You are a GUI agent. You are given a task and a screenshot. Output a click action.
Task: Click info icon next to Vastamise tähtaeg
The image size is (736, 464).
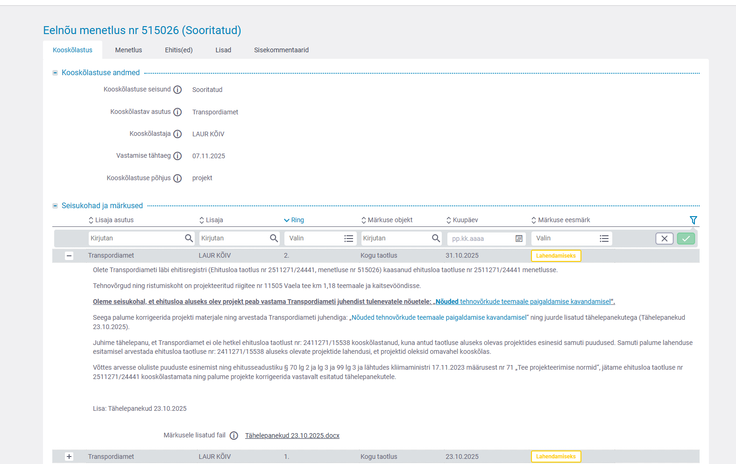[x=177, y=156]
